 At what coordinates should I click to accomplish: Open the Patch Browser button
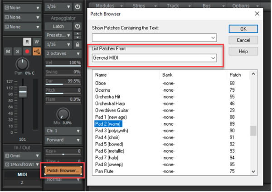click(x=63, y=171)
